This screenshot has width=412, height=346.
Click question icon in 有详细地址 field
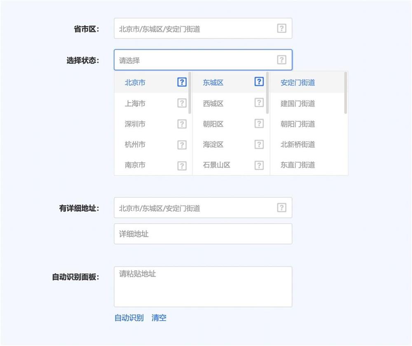click(x=281, y=208)
